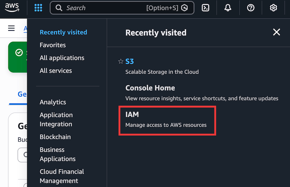Open the Application Integration category
290x187 pixels.
(x=56, y=120)
